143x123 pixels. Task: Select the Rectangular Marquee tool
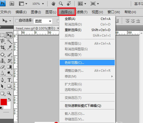tap(2, 35)
